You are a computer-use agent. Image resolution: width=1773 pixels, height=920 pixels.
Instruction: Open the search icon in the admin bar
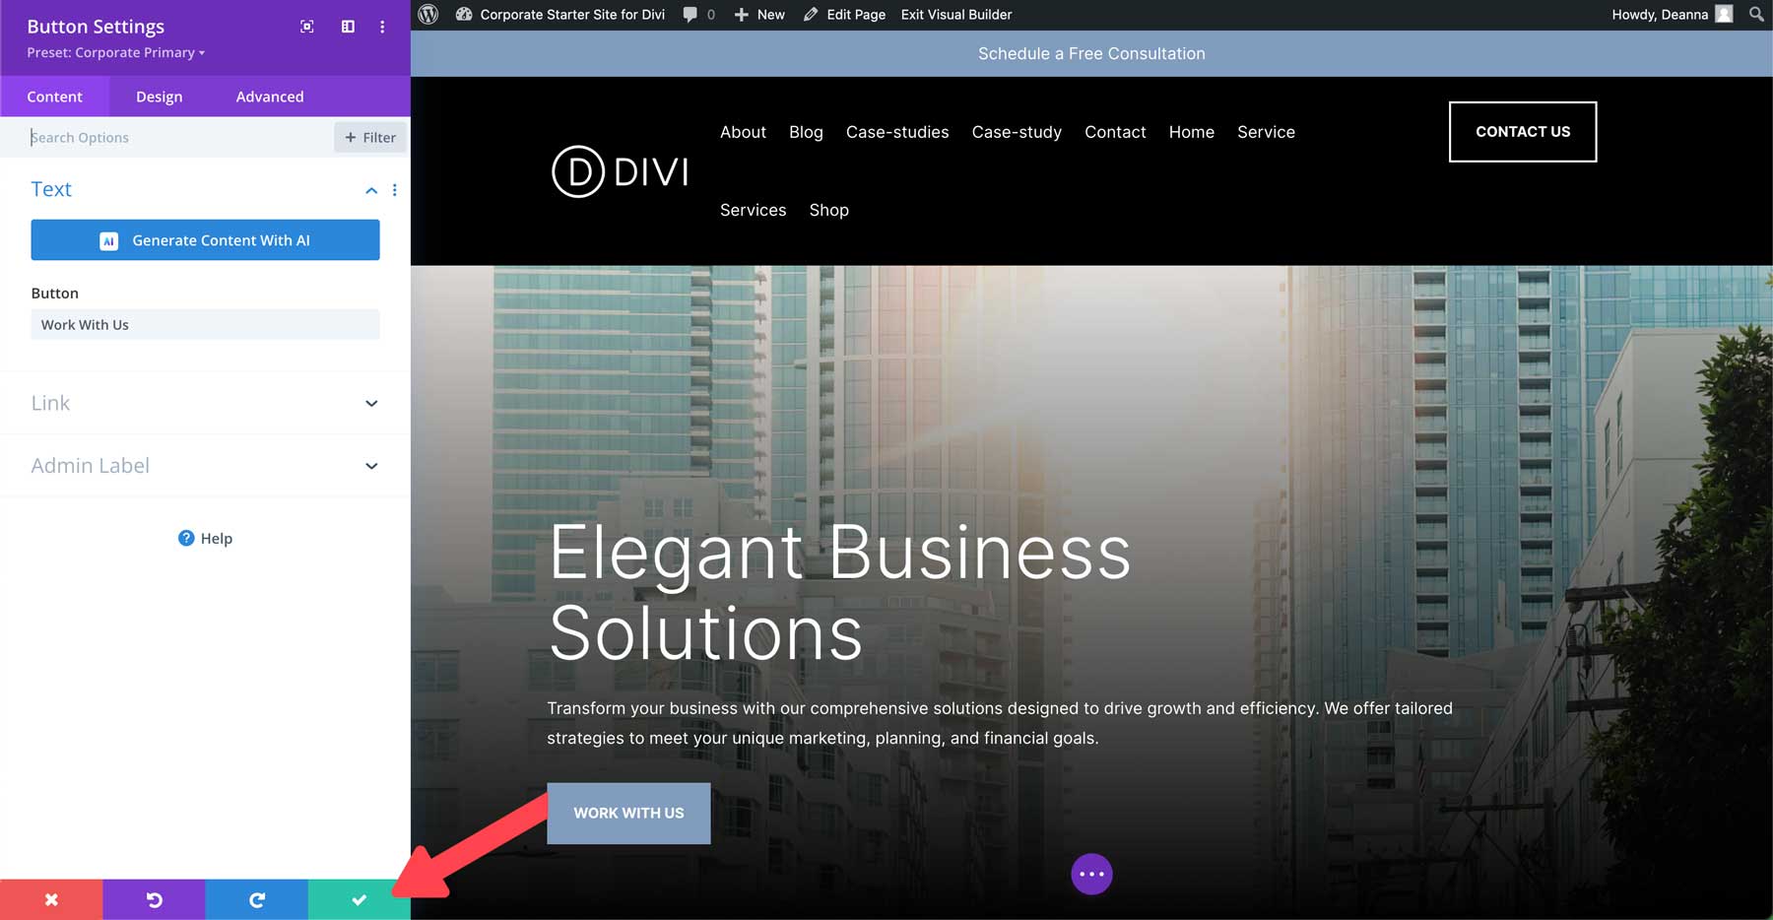[1755, 14]
